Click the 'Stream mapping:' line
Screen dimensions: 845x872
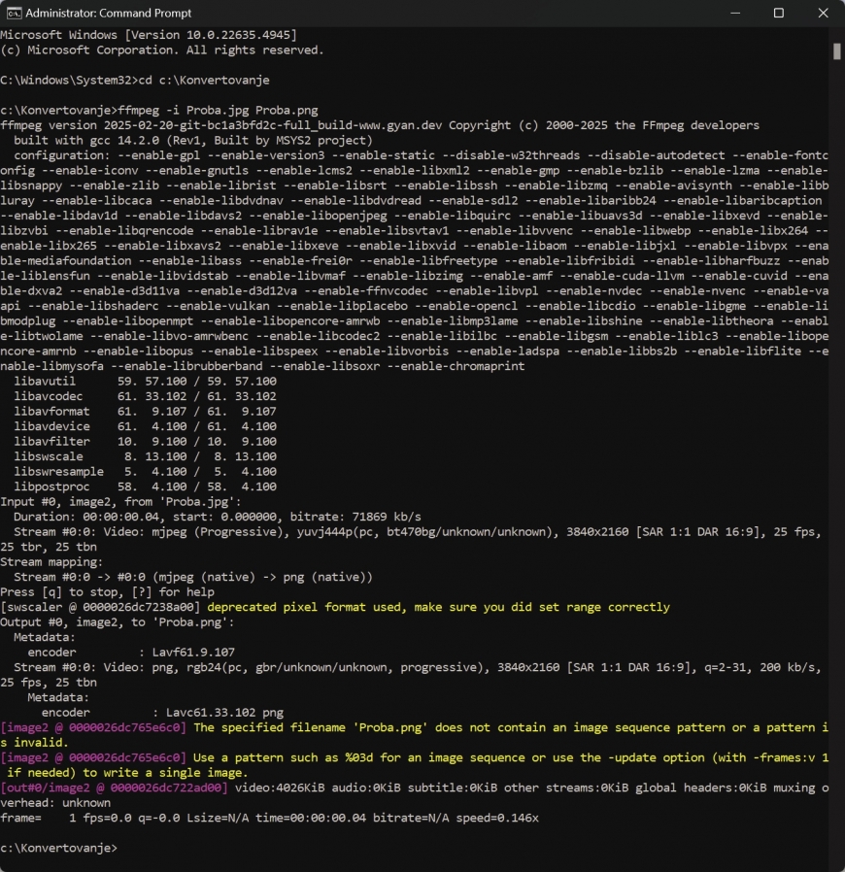pyautogui.click(x=51, y=561)
